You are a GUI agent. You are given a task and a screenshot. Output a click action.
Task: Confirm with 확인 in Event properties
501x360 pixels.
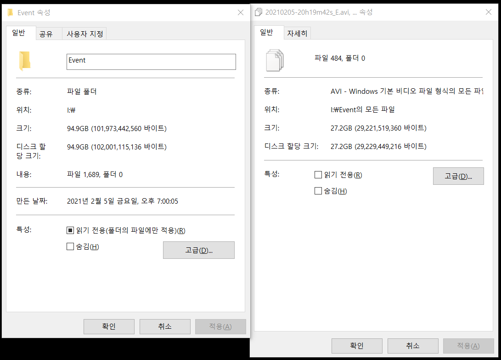click(x=109, y=326)
